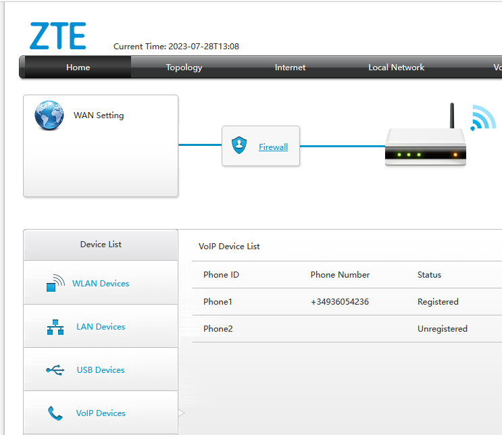This screenshot has height=435, width=502.
Task: Click the LAN Devices network icon
Action: pos(55,327)
